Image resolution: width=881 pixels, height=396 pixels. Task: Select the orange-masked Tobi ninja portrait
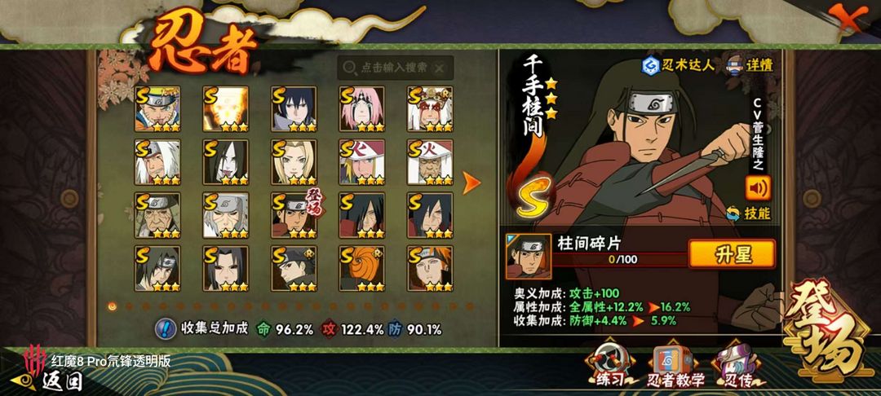pyautogui.click(x=362, y=269)
